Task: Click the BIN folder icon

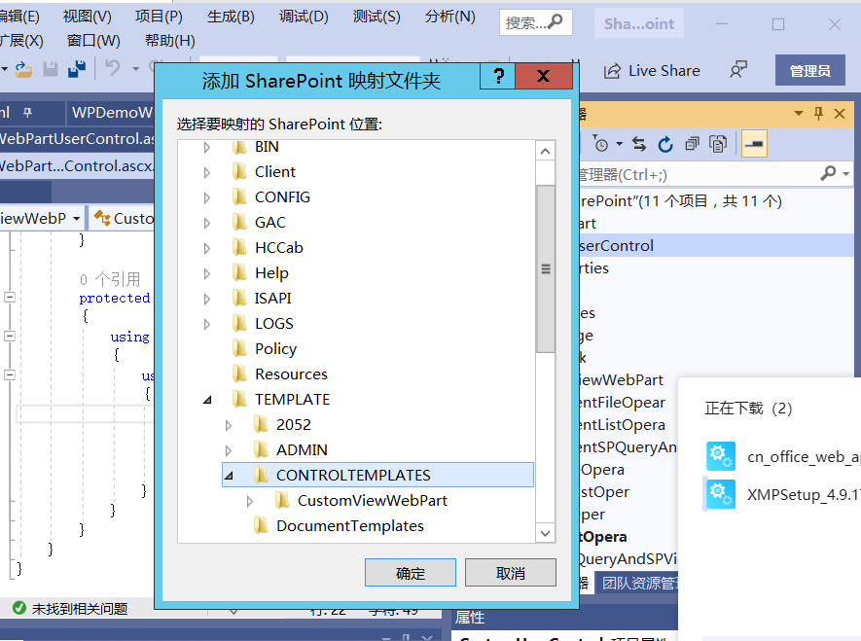Action: [239, 147]
